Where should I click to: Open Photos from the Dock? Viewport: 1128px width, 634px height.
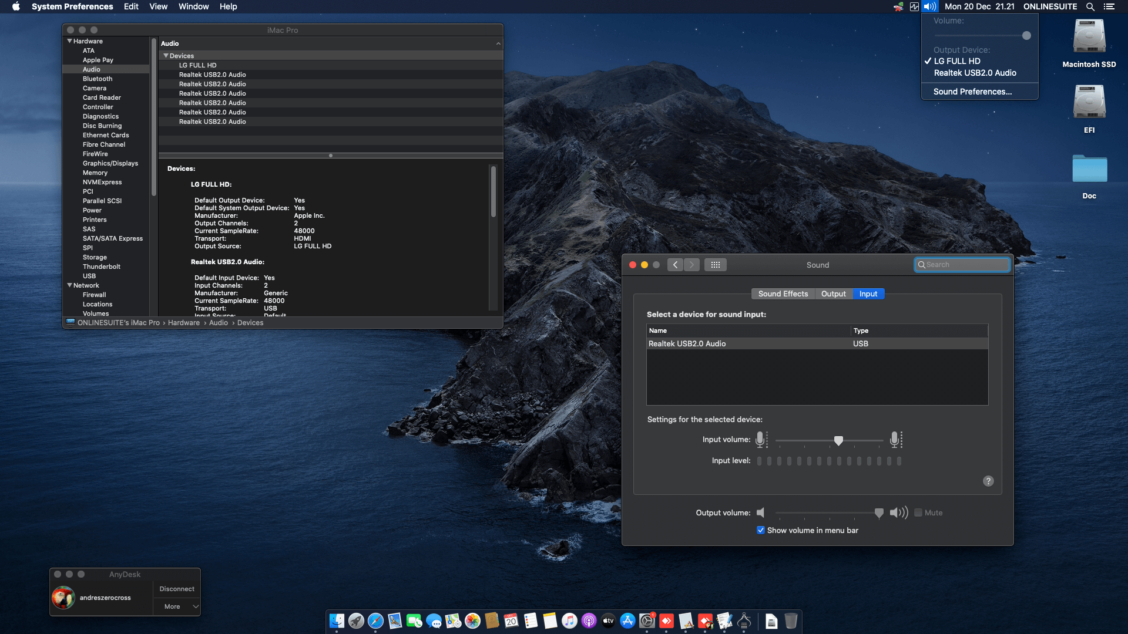(x=472, y=620)
